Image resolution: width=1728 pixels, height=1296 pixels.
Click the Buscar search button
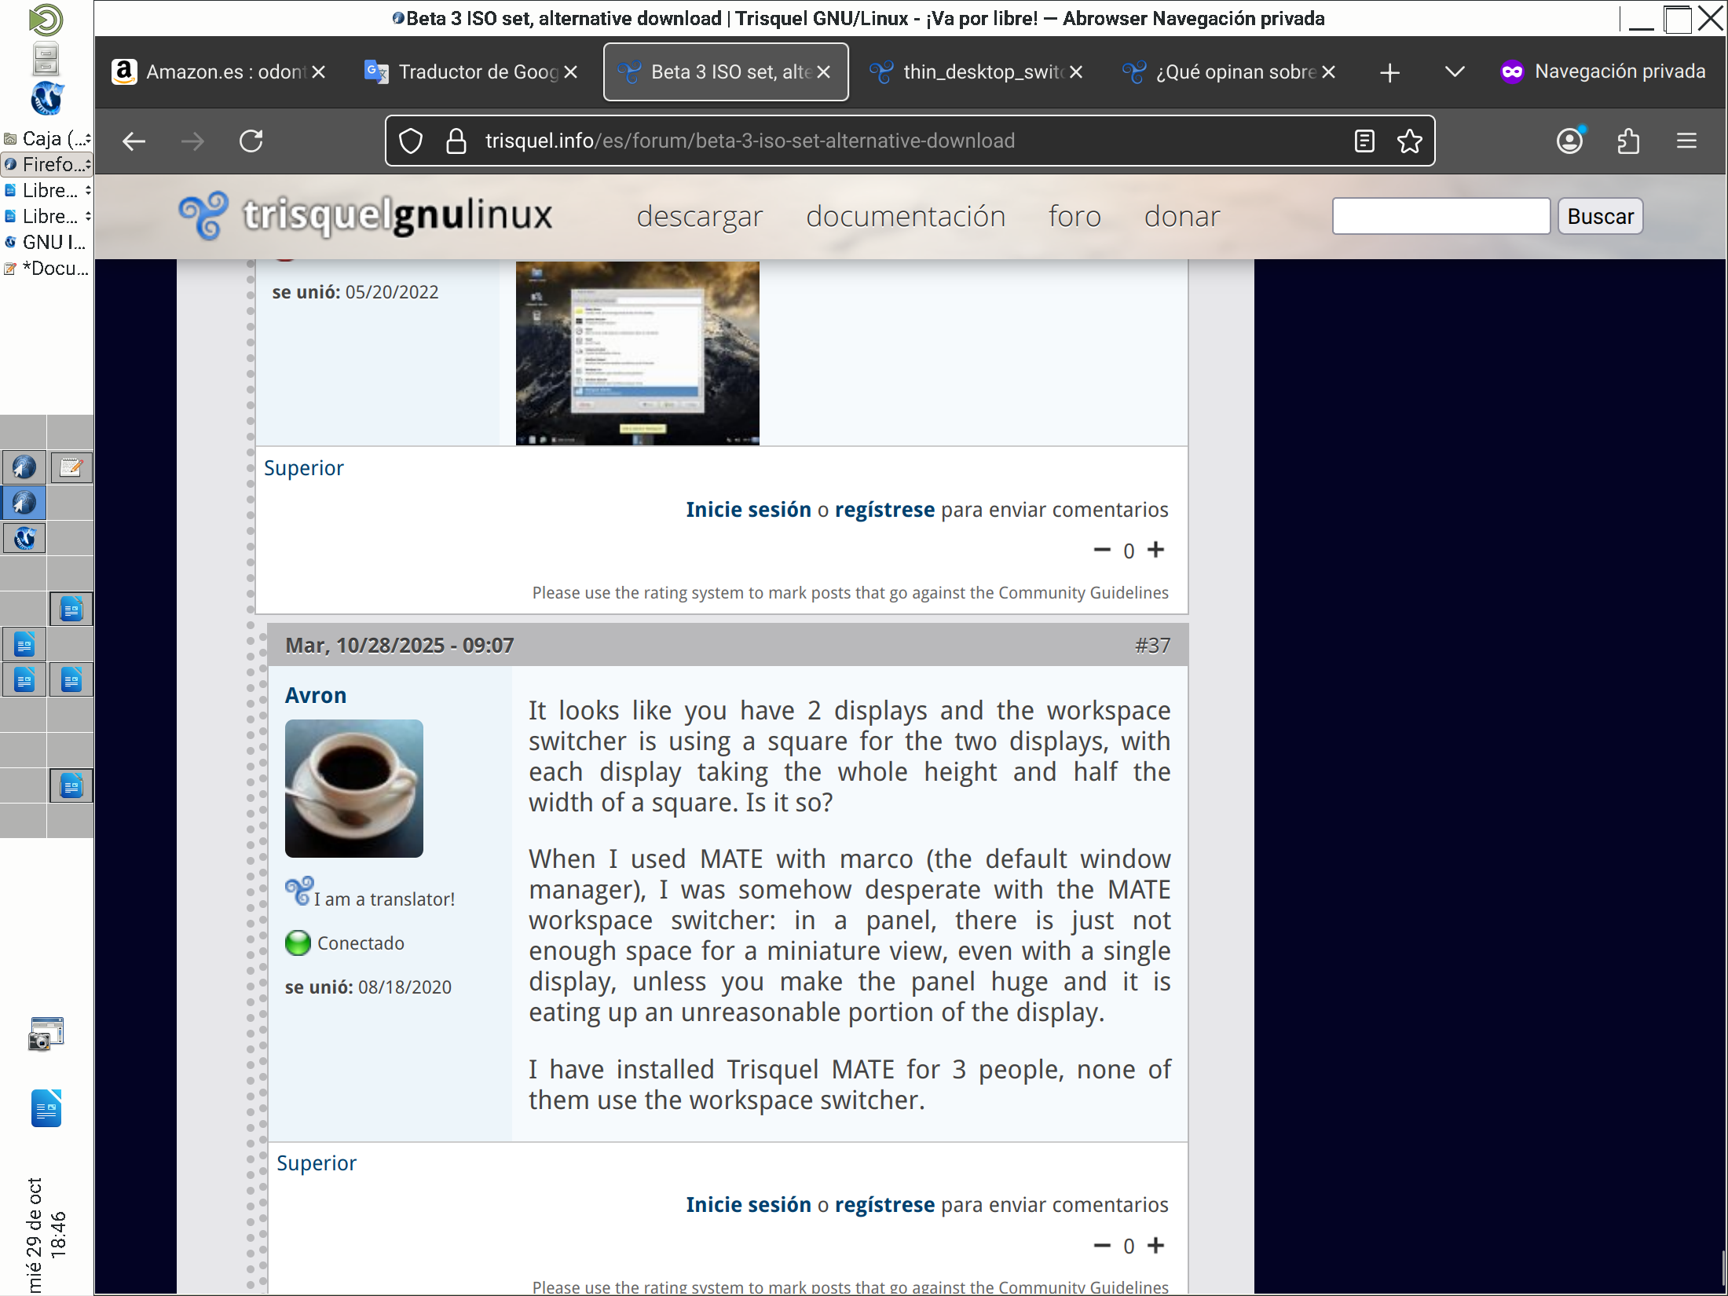[x=1600, y=217]
